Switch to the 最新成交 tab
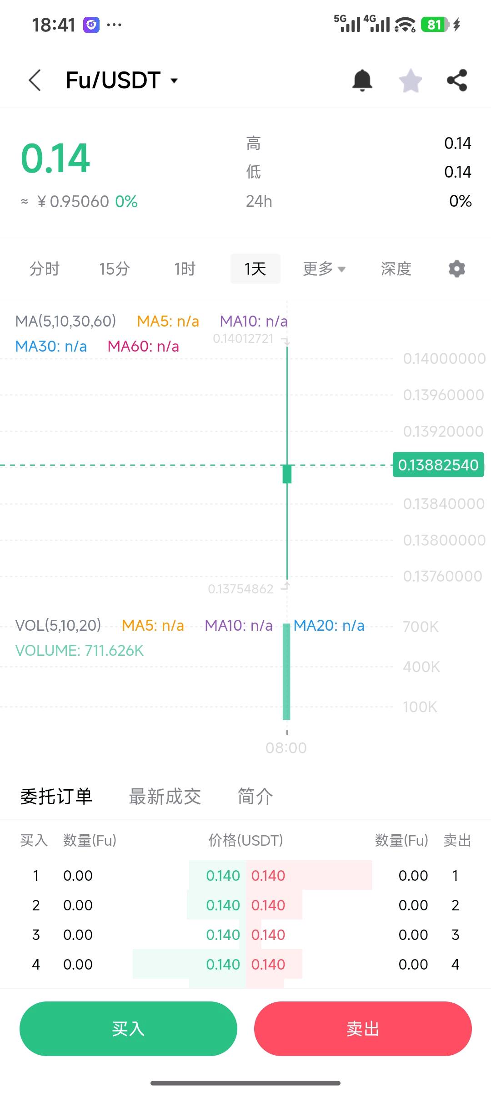Viewport: 491px width, 1093px height. pos(165,797)
